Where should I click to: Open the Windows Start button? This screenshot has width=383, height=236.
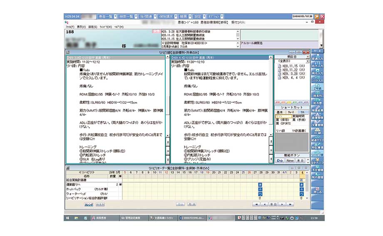(67, 218)
